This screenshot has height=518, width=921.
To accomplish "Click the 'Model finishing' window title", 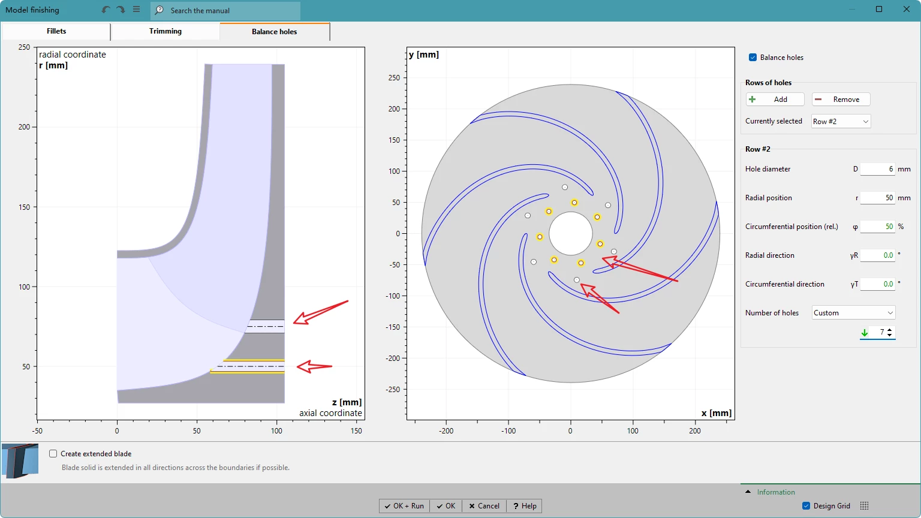I will [32, 10].
